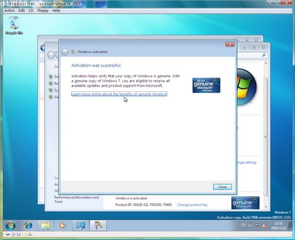Click the Windows logo in the System window

247,87
